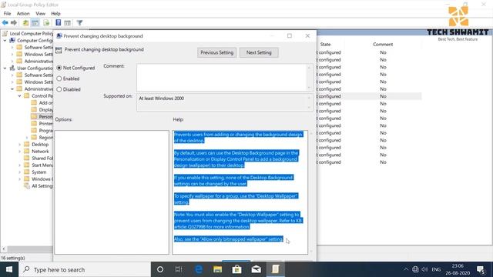Select the Control Panel folder icon

[27, 95]
